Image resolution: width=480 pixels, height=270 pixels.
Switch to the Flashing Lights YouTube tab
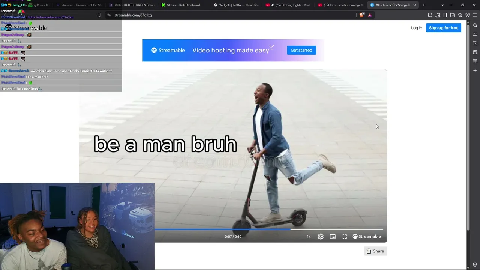(288, 5)
